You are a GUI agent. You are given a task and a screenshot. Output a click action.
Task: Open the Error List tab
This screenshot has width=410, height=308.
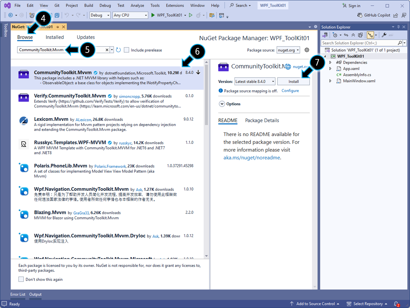click(x=18, y=294)
